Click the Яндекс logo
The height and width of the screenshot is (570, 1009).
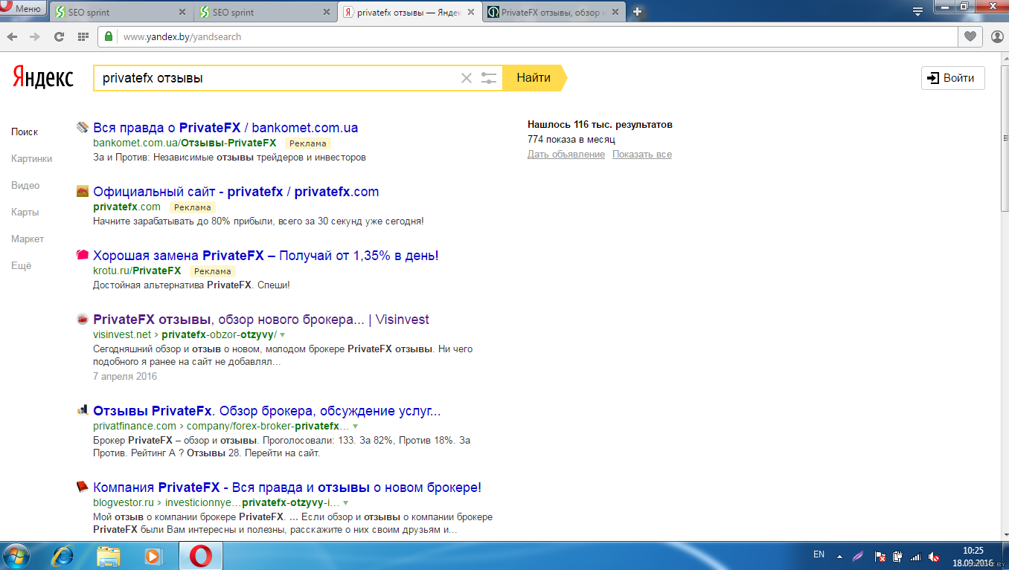tap(43, 77)
